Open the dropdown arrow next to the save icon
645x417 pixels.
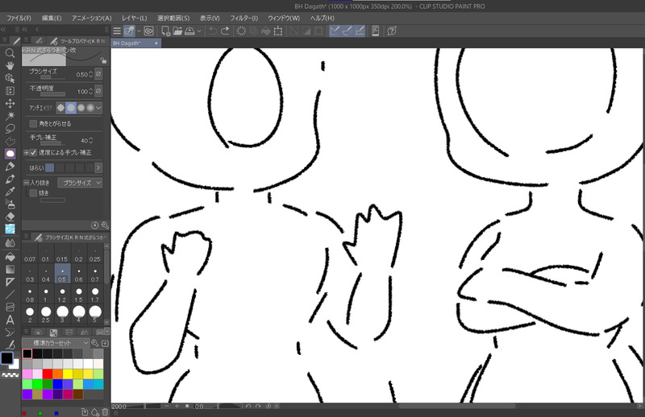(x=199, y=31)
